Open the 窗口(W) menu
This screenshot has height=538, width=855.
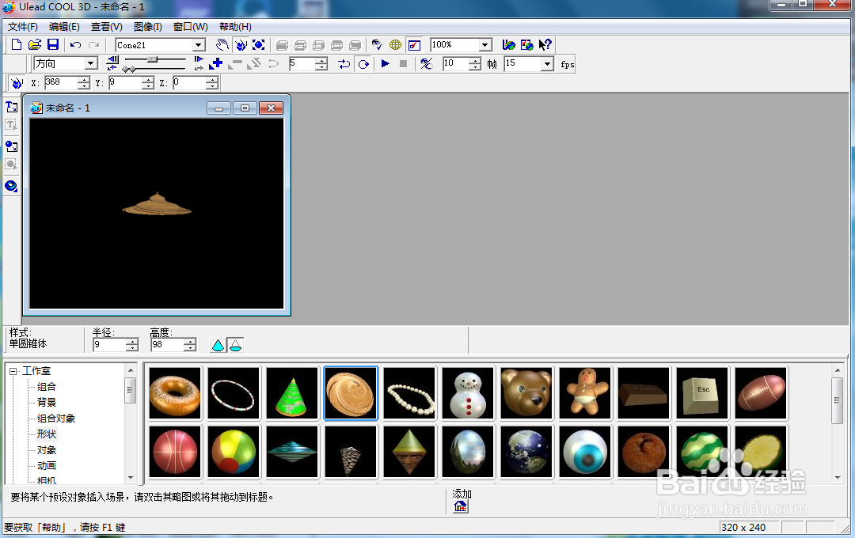(190, 27)
